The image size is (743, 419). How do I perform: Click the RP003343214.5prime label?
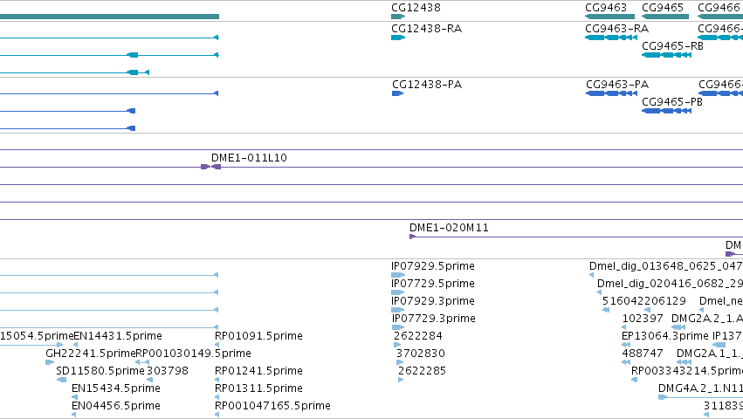click(x=687, y=371)
